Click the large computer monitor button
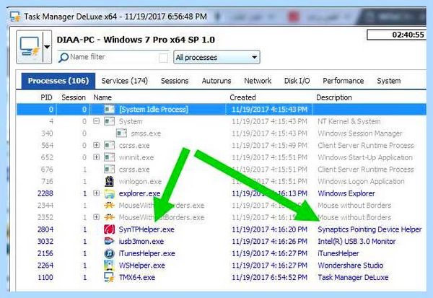Viewport: 433px width, 298px height. [30, 47]
